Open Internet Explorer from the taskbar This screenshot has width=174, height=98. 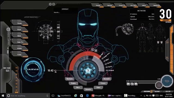[76, 96]
